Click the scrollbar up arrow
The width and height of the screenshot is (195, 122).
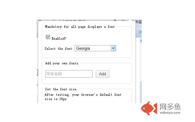141,40
